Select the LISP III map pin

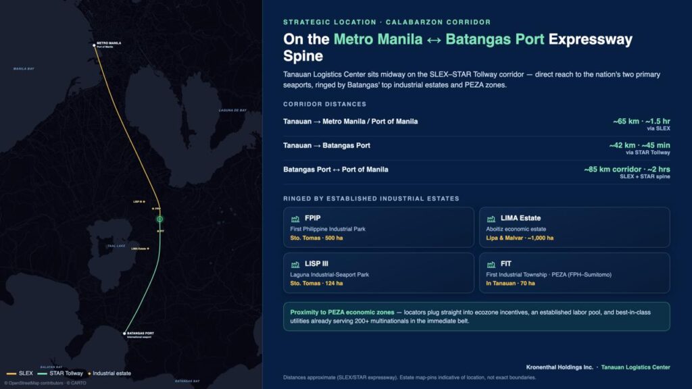click(144, 201)
